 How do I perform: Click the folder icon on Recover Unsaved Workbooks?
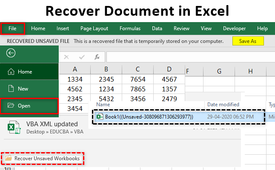8,158
